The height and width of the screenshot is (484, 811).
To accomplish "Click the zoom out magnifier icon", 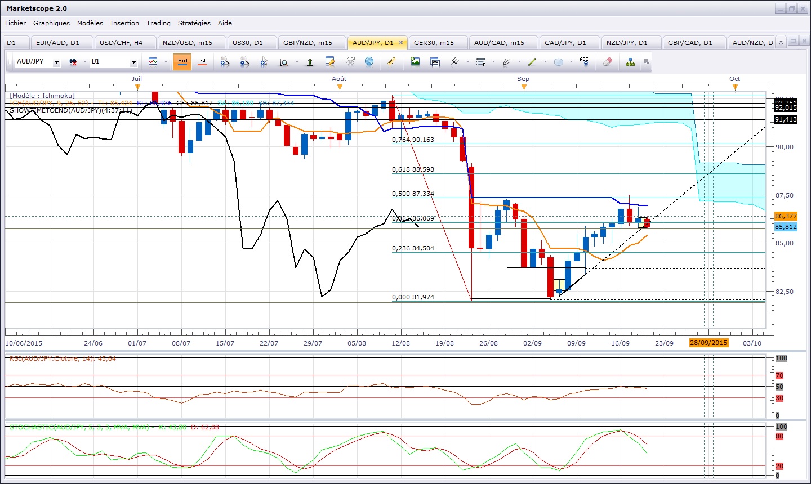I will 245,62.
